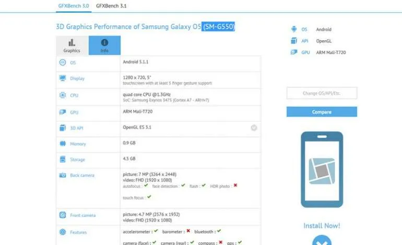402x245 pixels.
Task: Expand the OpenGL ES 3.1 details arrow
Action: [x=254, y=128]
